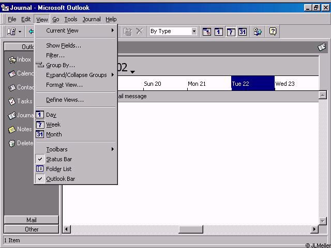
Task: Open Contacts shortcut in Outlook Bar
Action: click(21, 87)
